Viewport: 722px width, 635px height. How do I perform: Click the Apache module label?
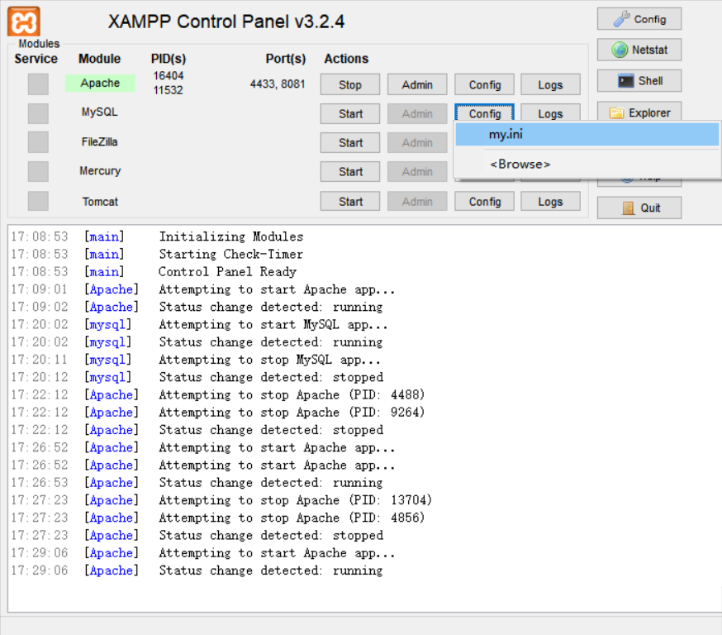[100, 83]
